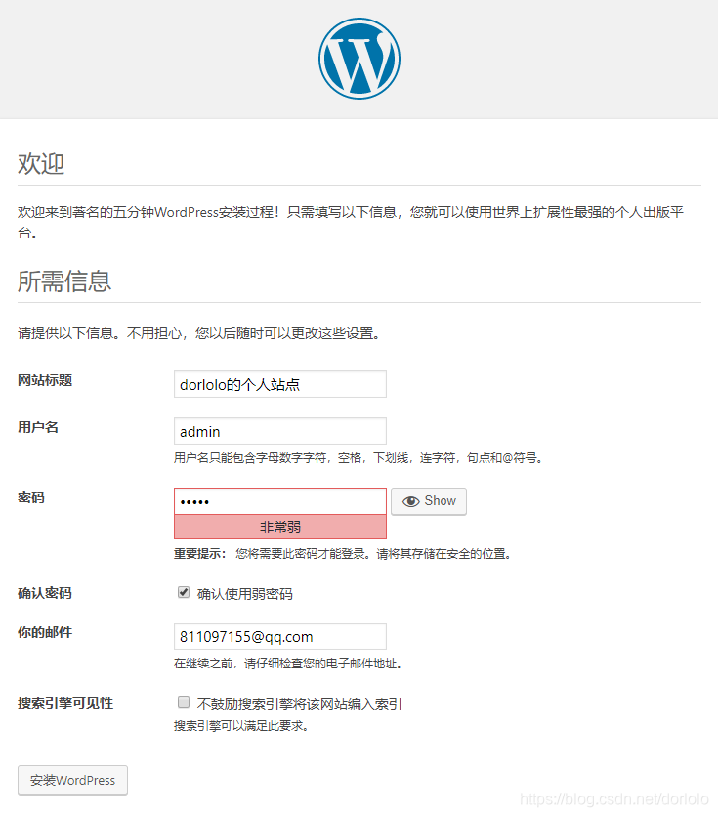Click the email hint 在继续之前，请仔细检查您的电子邮件地址
Screen dimensions: 718x817
(x=289, y=664)
